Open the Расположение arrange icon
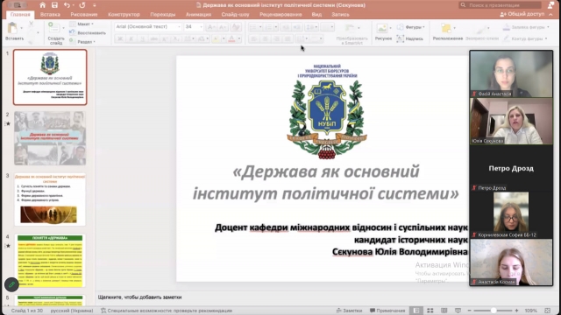 446,28
